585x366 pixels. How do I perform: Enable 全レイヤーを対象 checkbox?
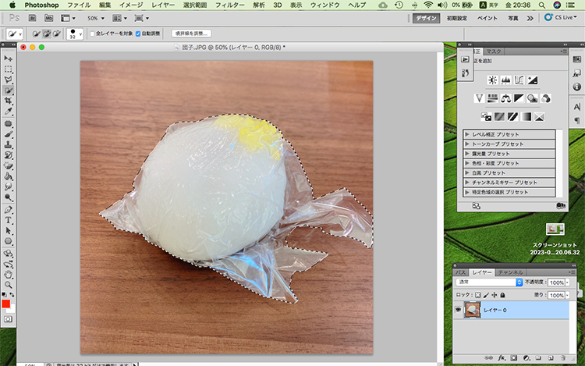pyautogui.click(x=92, y=34)
